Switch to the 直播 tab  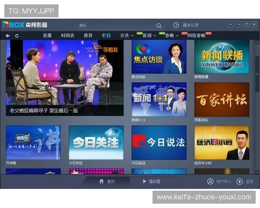pyautogui.click(x=47, y=36)
